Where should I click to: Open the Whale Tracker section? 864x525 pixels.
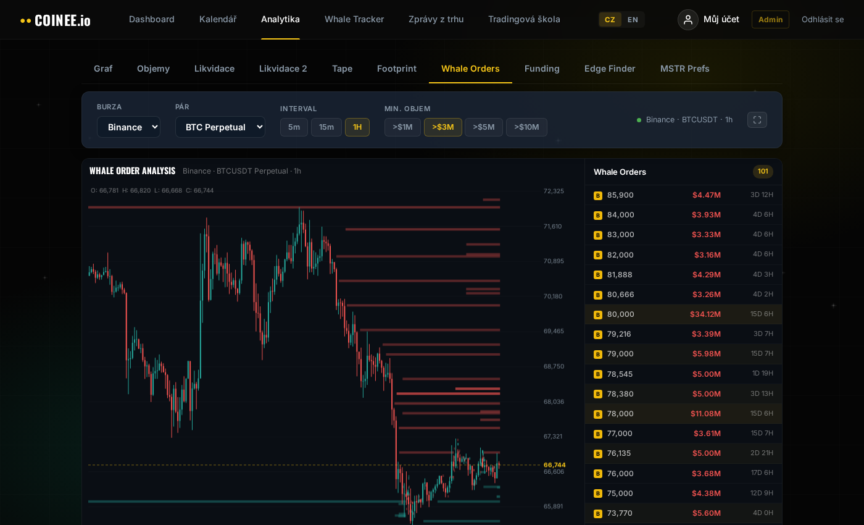[x=354, y=19]
